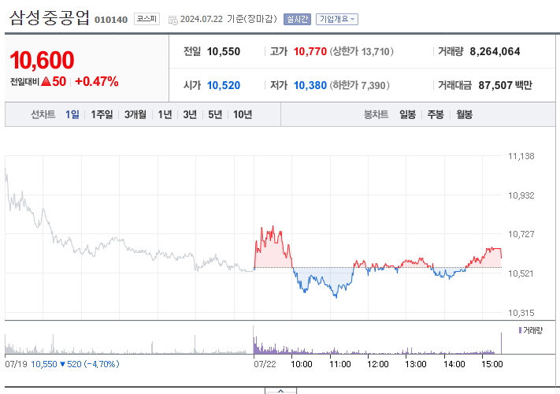This screenshot has width=560, height=394.
Task: Select the 1일 line chart tab
Action: (x=72, y=114)
